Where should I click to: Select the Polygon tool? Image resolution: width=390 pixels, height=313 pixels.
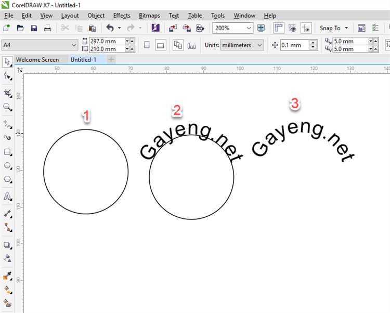tap(7, 179)
